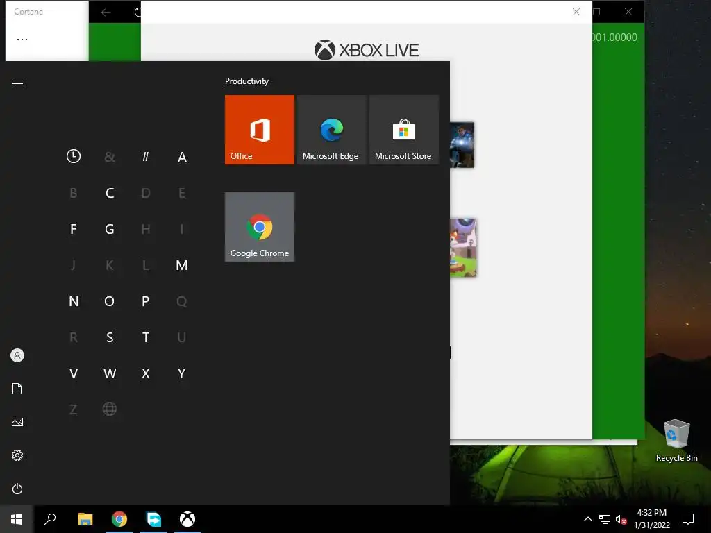The width and height of the screenshot is (711, 533).
Task: Jump to apps starting with S
Action: click(110, 337)
